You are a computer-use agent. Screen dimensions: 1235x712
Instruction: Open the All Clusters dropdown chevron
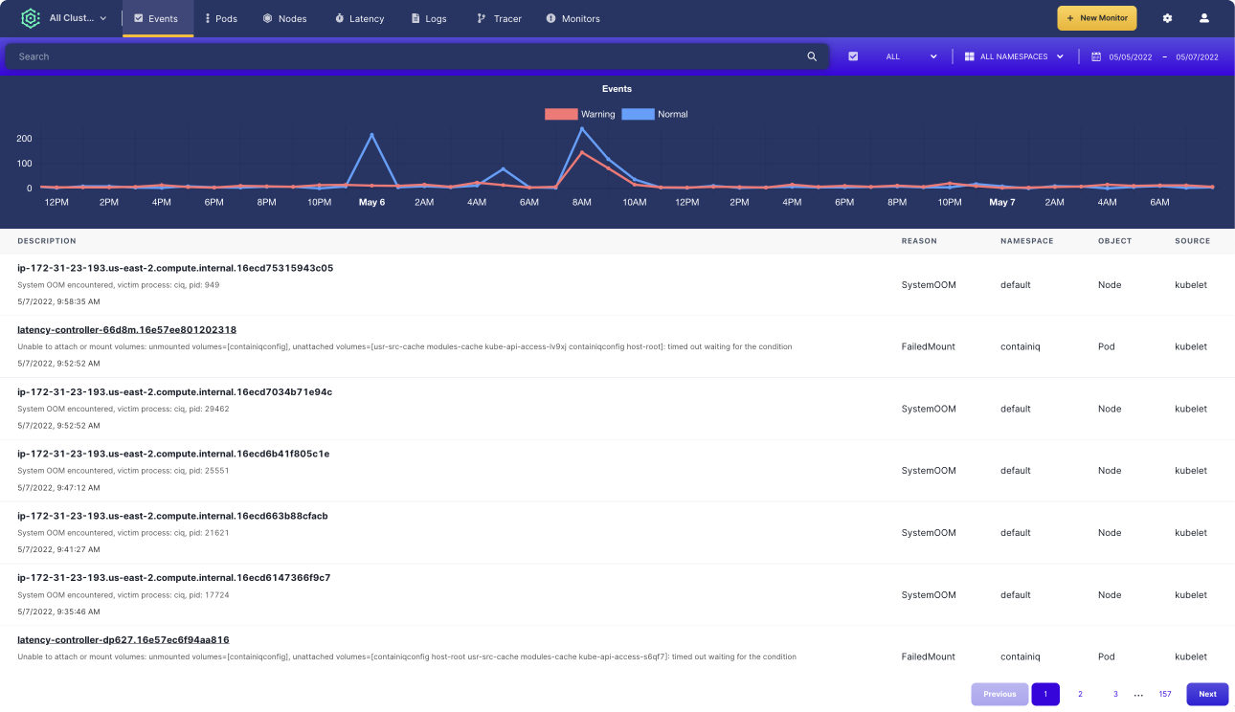click(x=103, y=18)
